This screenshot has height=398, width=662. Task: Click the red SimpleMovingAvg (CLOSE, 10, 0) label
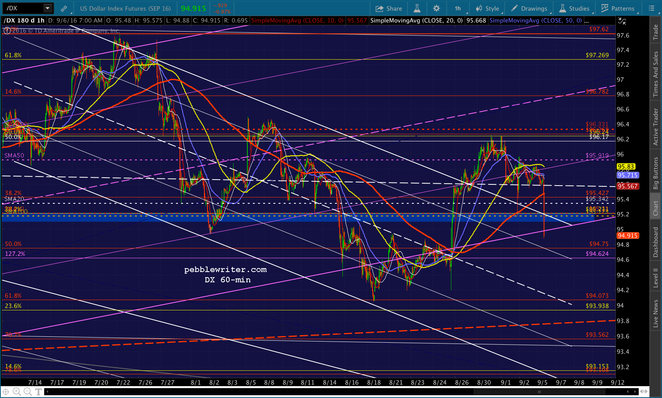coord(297,21)
